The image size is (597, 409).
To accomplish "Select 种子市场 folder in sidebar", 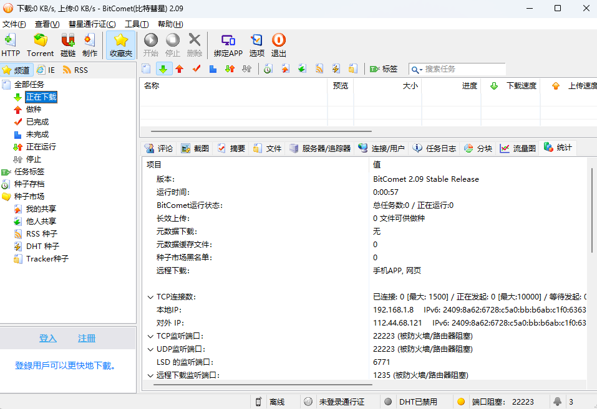I will [x=29, y=197].
